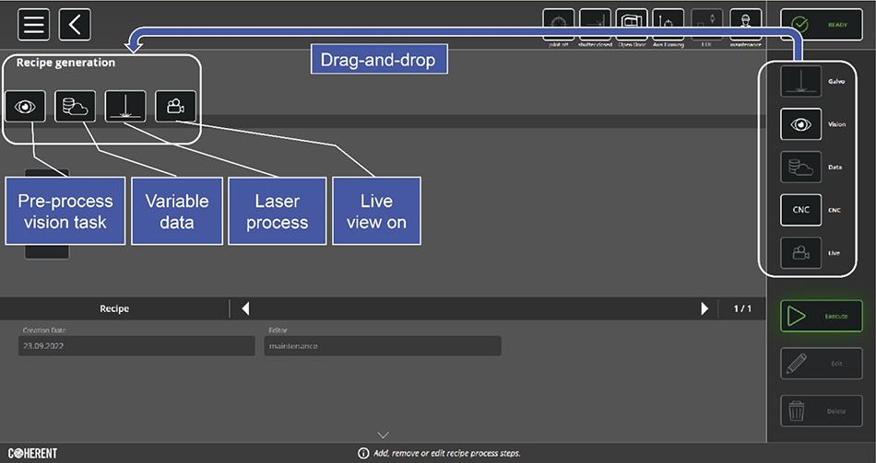Pick the CNC step from the side palette
Image resolution: width=876 pixels, height=463 pixels.
(801, 210)
